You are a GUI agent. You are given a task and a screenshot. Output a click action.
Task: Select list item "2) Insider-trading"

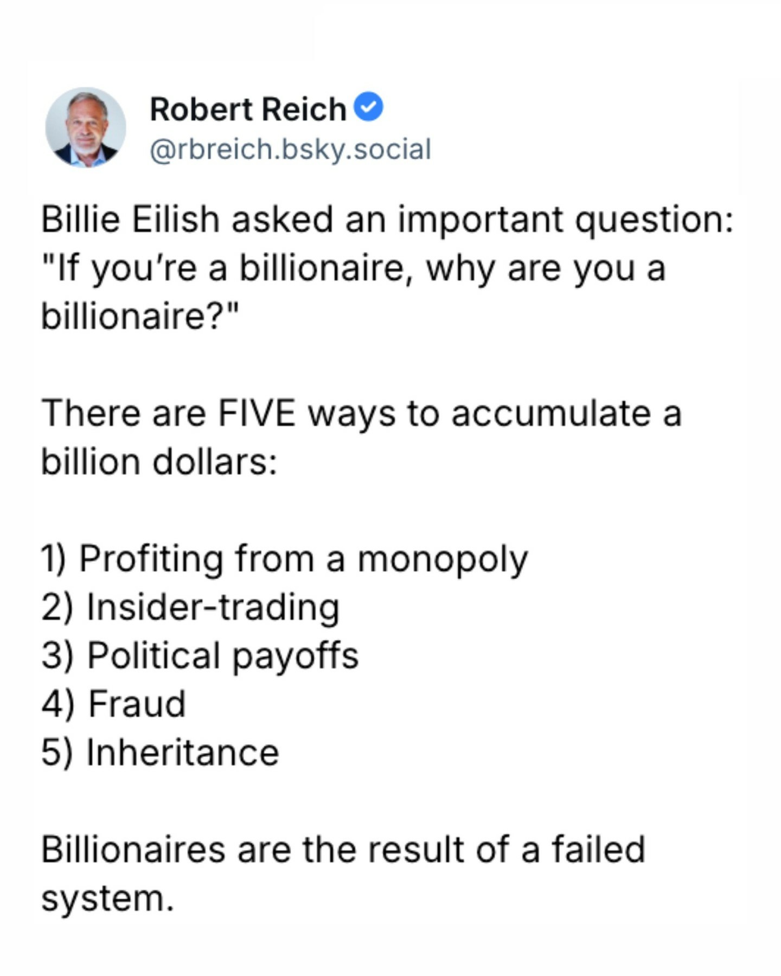pos(190,607)
